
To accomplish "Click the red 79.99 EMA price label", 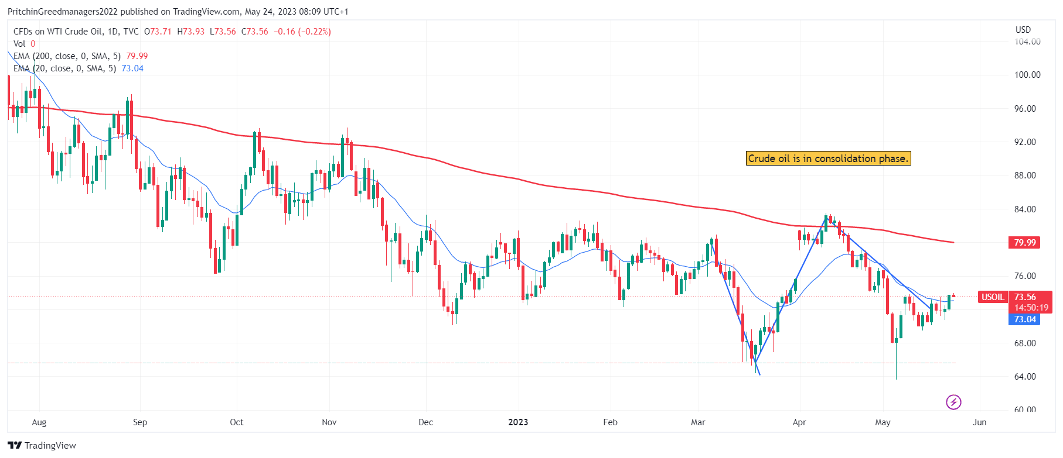I will click(1024, 242).
